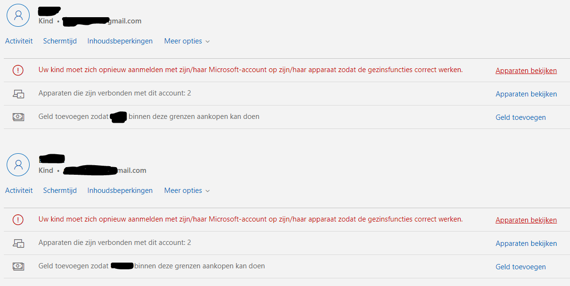570x286 pixels.
Task: Click the second red warning alert icon
Action: 18,220
